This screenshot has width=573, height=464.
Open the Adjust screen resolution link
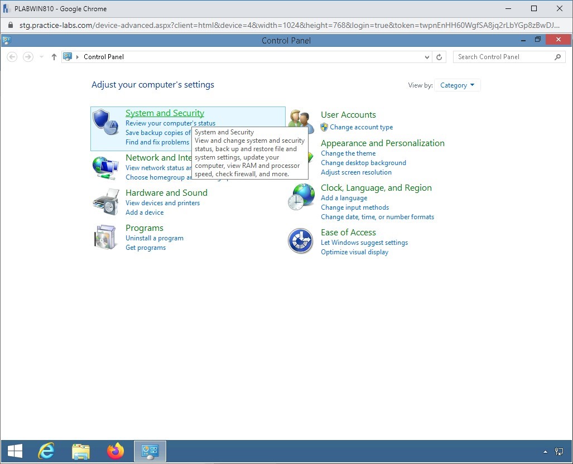tap(356, 172)
